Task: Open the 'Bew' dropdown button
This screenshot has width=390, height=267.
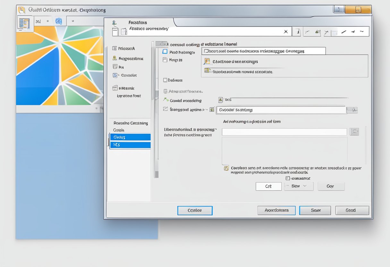Action: pos(299,186)
